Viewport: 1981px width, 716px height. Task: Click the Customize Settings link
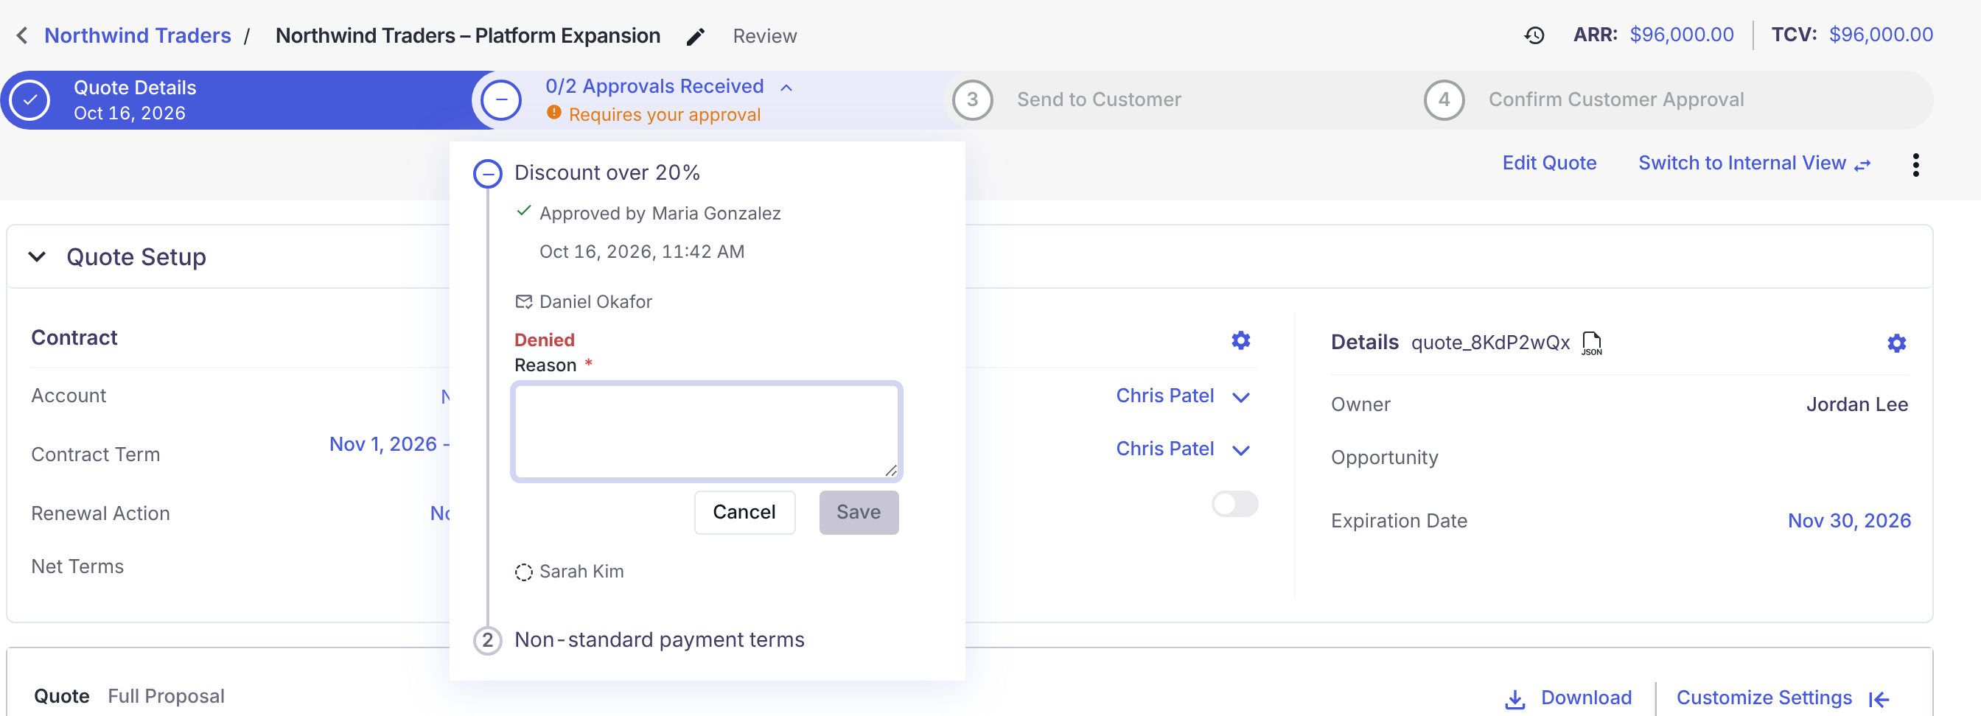click(x=1764, y=698)
